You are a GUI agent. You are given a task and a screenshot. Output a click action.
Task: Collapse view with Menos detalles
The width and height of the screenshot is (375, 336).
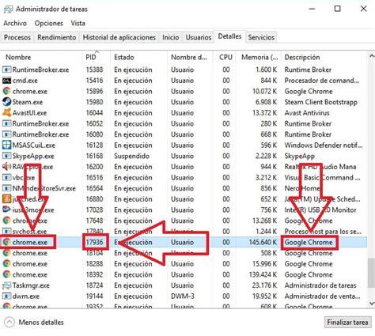click(35, 323)
